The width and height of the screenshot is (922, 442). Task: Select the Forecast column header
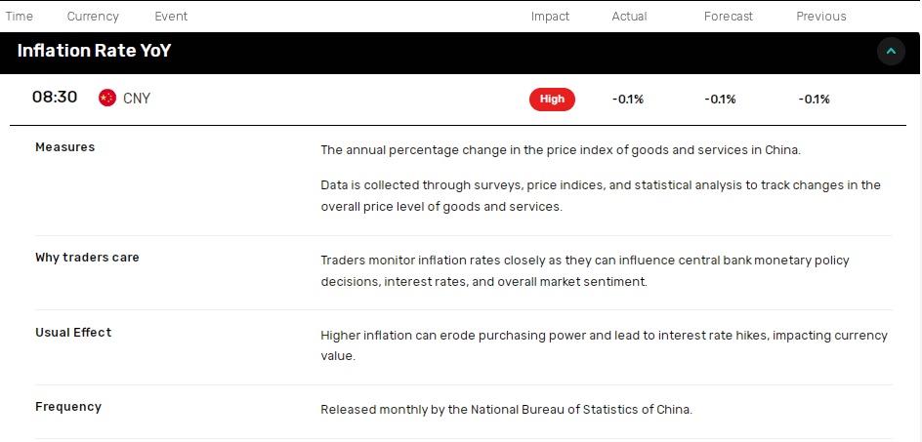729,17
